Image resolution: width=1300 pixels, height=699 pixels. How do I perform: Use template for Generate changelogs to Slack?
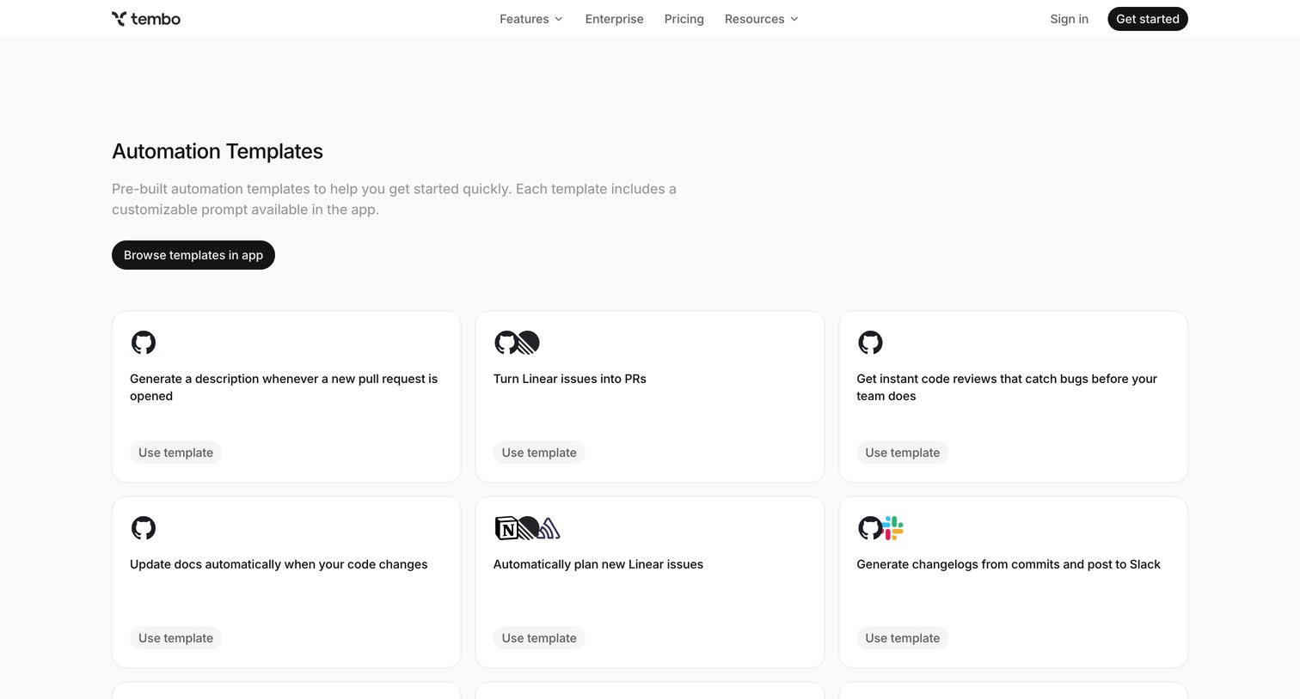pyautogui.click(x=902, y=638)
